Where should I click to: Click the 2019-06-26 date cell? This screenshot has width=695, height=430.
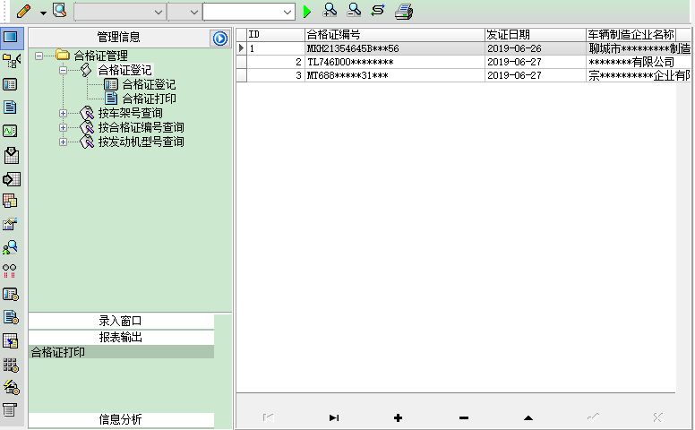click(x=536, y=48)
